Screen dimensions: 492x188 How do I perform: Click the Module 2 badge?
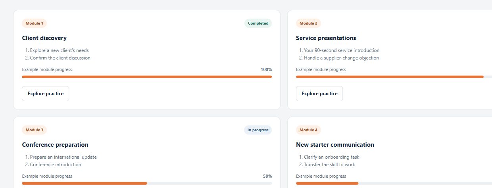tap(308, 23)
